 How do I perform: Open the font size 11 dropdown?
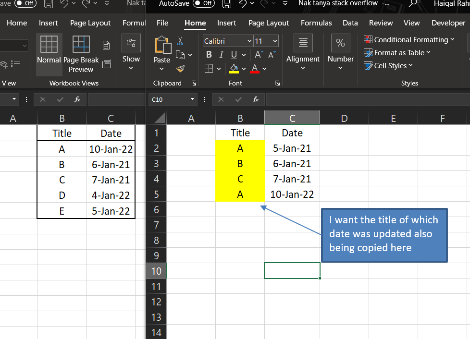coord(275,41)
